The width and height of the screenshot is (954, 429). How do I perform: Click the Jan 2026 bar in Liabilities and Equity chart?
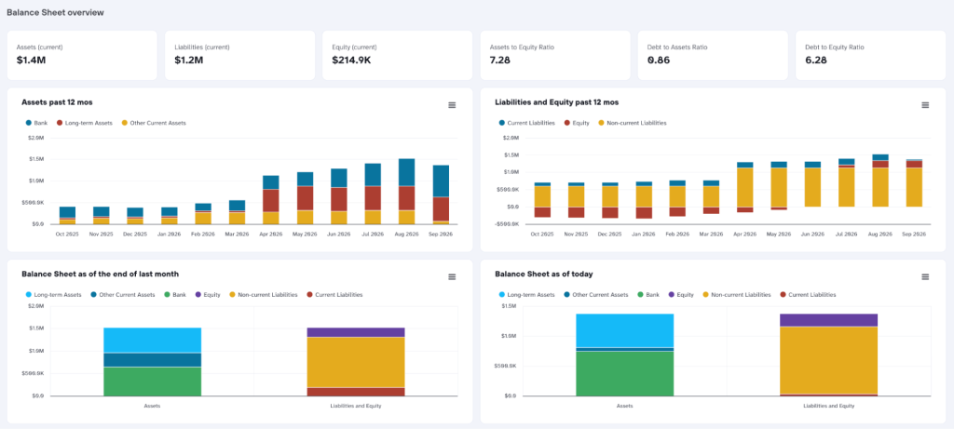click(x=644, y=200)
